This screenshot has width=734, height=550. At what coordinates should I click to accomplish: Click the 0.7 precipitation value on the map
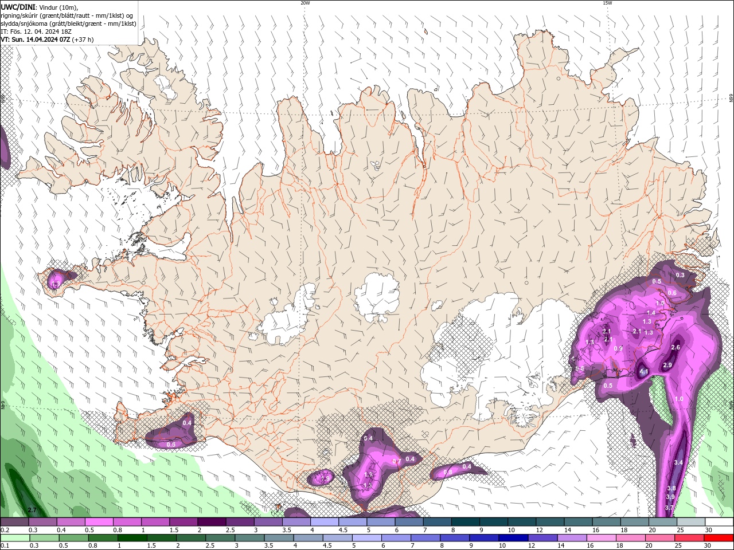(397, 462)
